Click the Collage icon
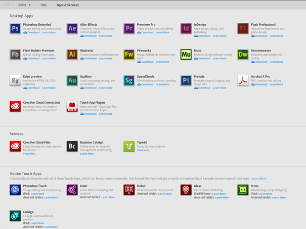306x229 pixels. (x=15, y=216)
